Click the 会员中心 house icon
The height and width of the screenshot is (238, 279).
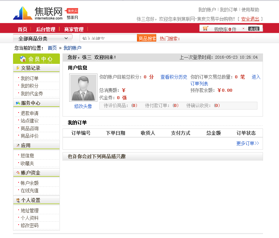click(x=23, y=59)
